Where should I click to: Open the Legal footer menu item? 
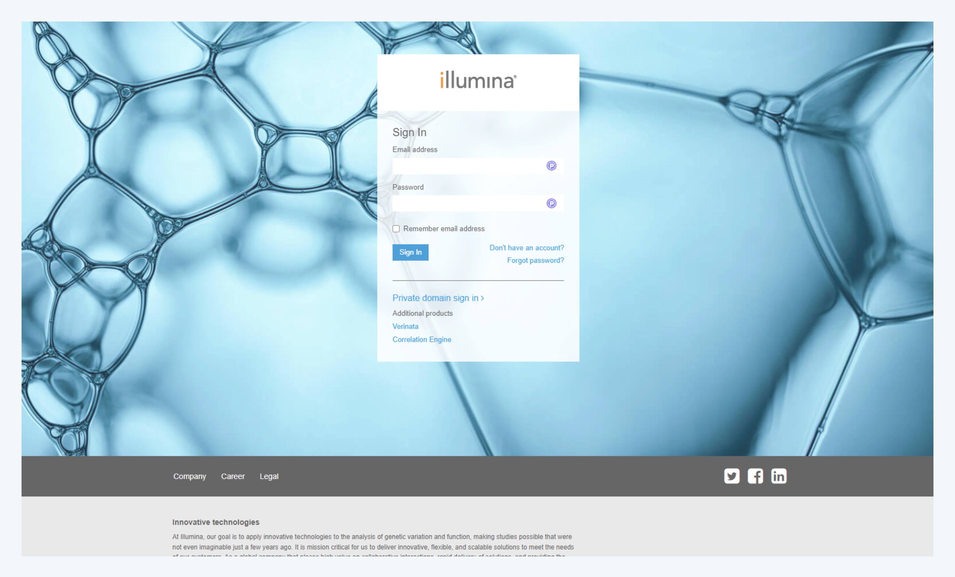[x=269, y=476]
